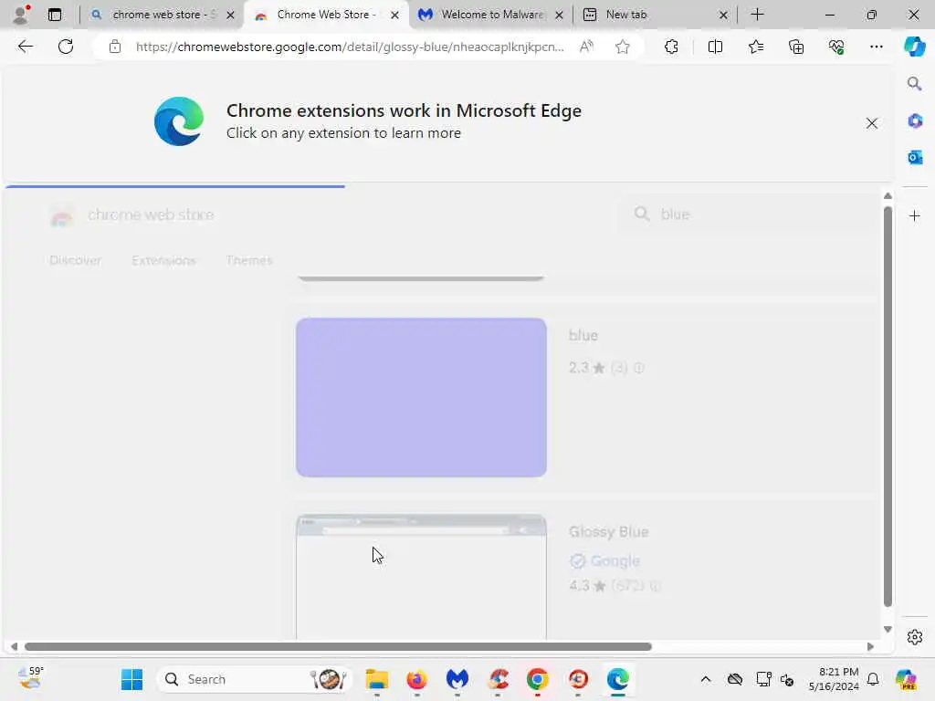Reload the current page
This screenshot has width=935, height=701.
click(66, 47)
